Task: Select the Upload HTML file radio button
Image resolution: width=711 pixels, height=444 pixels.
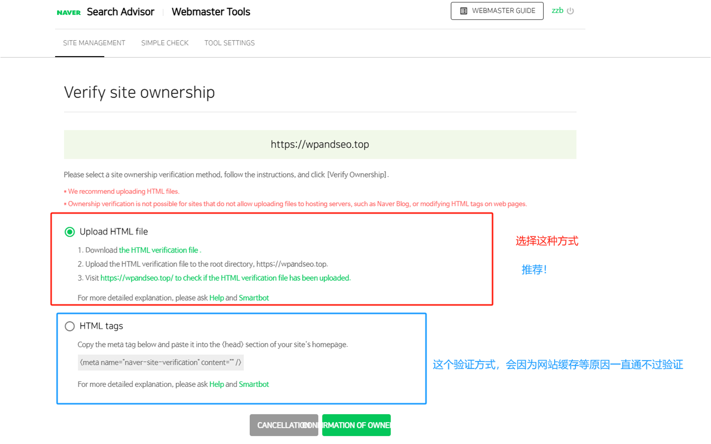Action: (x=70, y=232)
